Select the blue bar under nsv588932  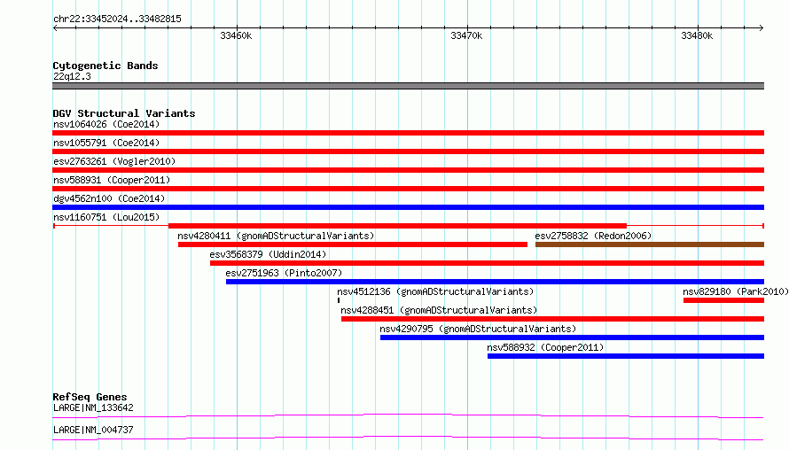(626, 356)
